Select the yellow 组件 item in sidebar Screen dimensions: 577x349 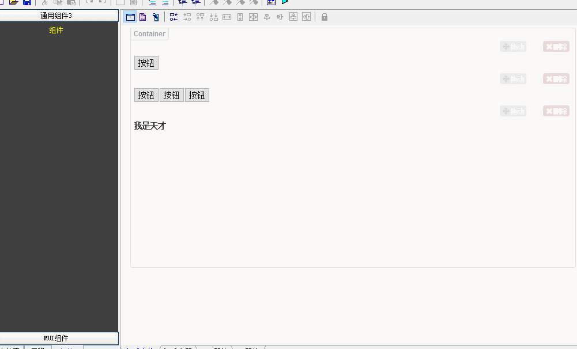point(56,30)
